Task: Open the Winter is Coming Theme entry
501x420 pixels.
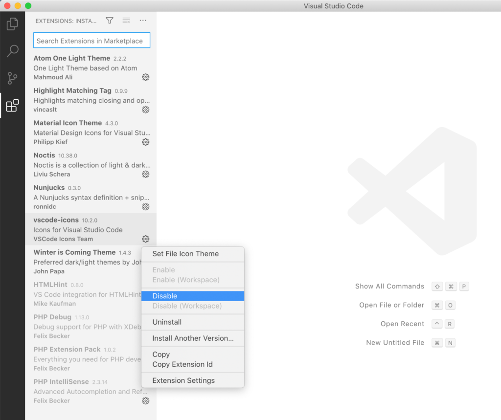Action: [83, 261]
